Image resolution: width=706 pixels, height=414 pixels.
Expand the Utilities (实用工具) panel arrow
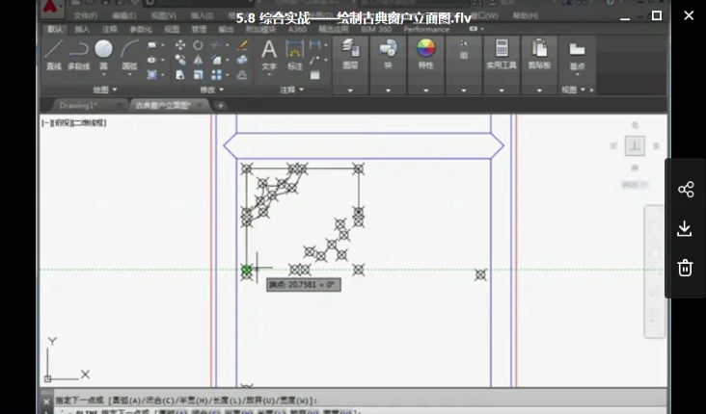[502, 91]
